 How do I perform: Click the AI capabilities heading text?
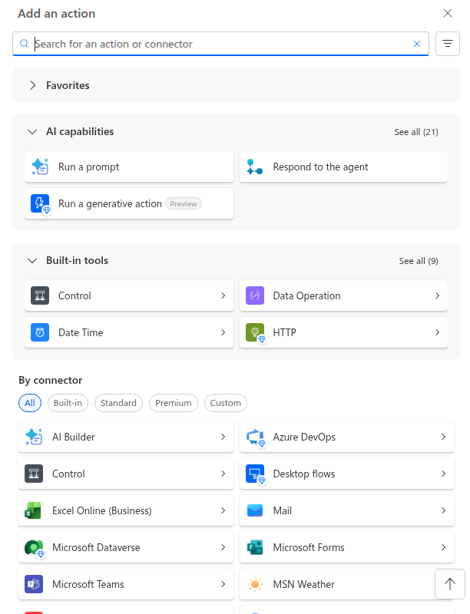(80, 131)
